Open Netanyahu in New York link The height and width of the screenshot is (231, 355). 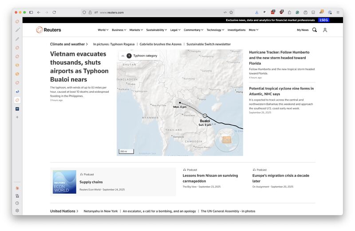click(101, 211)
